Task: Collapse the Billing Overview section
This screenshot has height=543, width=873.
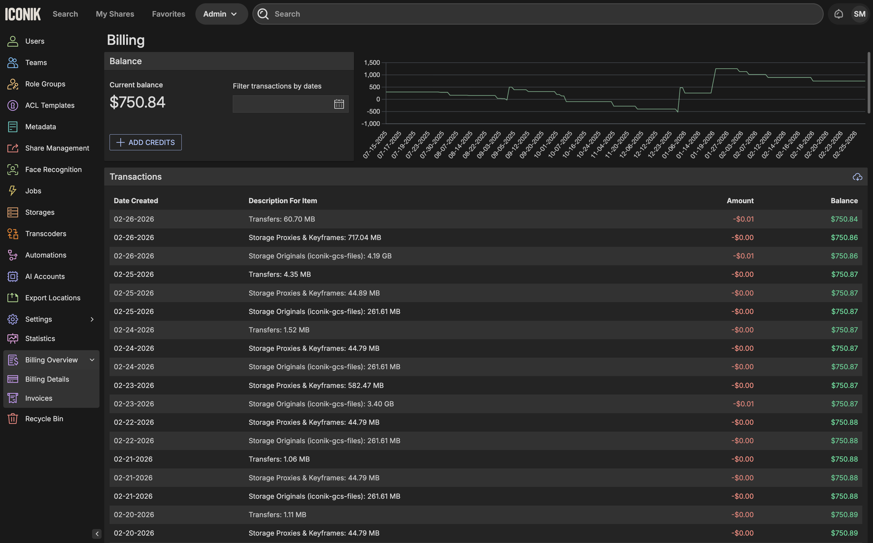Action: tap(92, 360)
